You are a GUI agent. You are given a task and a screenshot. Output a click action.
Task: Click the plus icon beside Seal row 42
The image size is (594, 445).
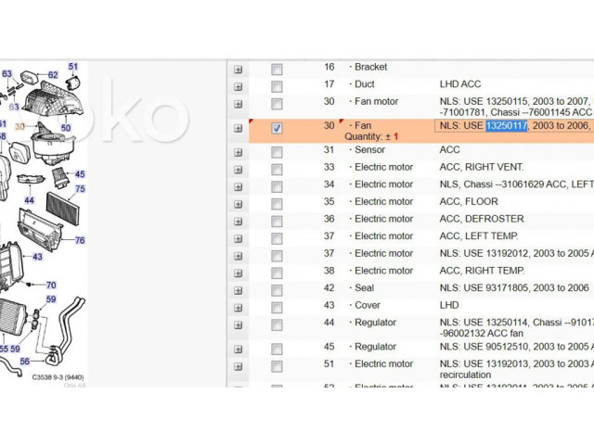pos(238,289)
